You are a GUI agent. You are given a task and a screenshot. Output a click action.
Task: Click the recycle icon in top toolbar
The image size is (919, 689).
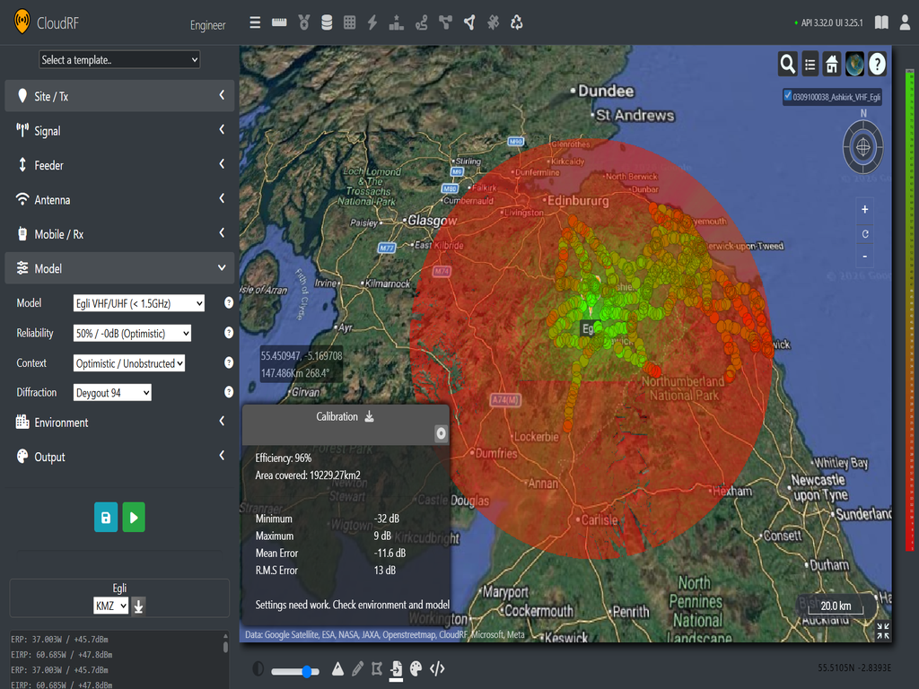tap(516, 22)
